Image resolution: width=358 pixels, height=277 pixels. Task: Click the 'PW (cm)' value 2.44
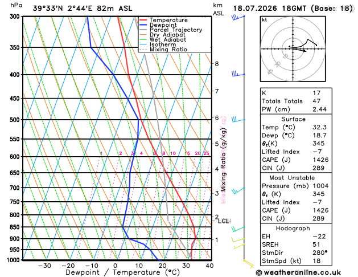click(x=319, y=109)
